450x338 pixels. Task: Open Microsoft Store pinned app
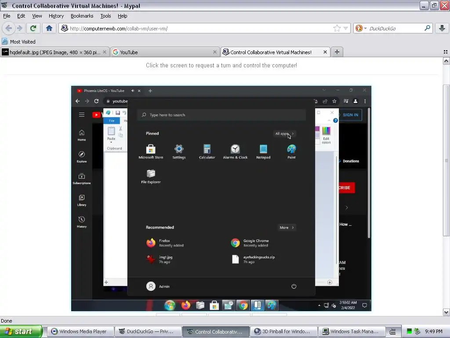pos(151,152)
